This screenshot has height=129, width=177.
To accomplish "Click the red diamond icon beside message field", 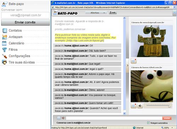I will pyautogui.click(x=63, y=118).
